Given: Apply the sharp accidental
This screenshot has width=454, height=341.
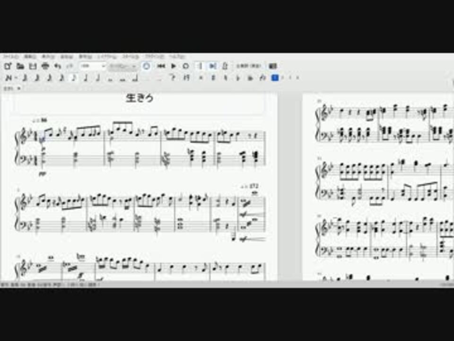Looking at the screenshot, I should (x=213, y=77).
